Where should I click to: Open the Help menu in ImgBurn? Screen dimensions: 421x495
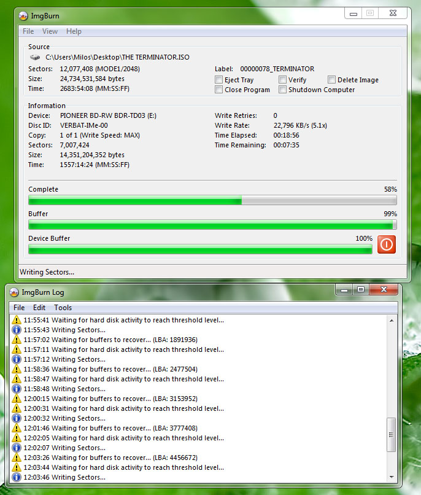[74, 31]
